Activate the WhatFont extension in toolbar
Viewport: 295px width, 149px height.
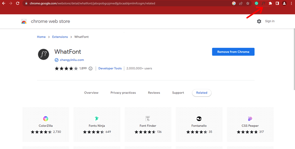[264, 3]
